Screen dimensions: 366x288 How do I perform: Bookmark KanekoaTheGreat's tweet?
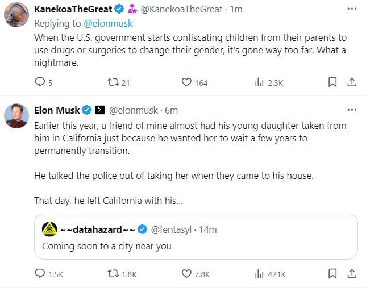point(333,82)
